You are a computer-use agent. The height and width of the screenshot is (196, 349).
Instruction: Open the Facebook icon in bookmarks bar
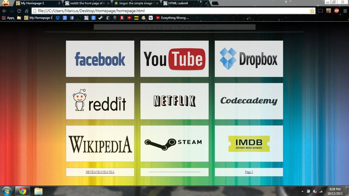[72, 18]
